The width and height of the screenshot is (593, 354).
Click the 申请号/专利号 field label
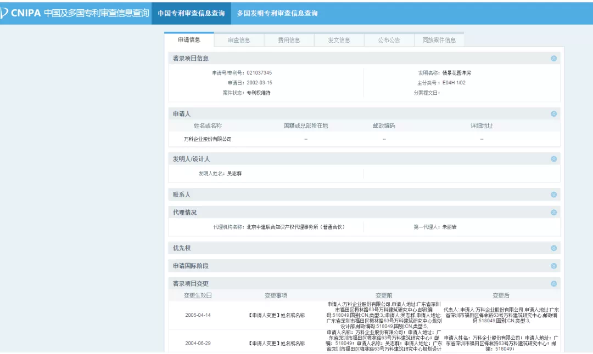228,73
